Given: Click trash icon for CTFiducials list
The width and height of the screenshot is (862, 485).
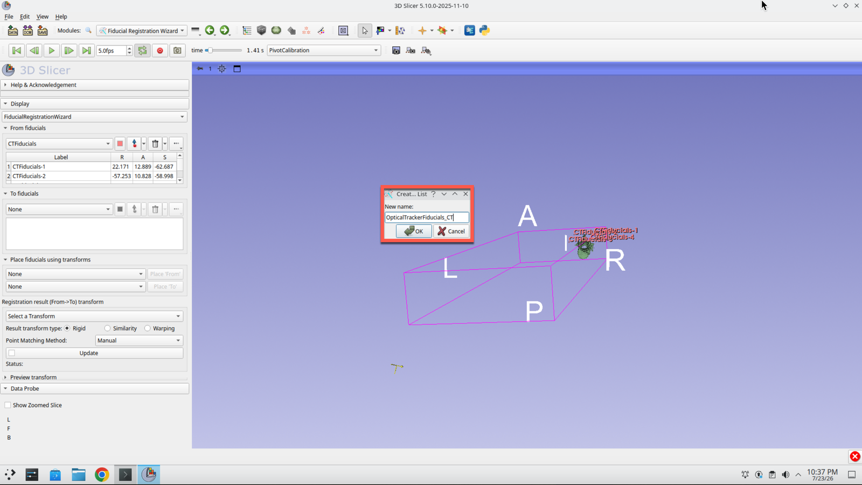Looking at the screenshot, I should tap(155, 144).
